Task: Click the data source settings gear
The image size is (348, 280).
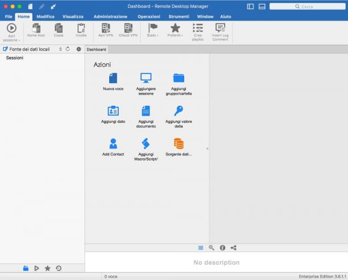Action: 79,49
